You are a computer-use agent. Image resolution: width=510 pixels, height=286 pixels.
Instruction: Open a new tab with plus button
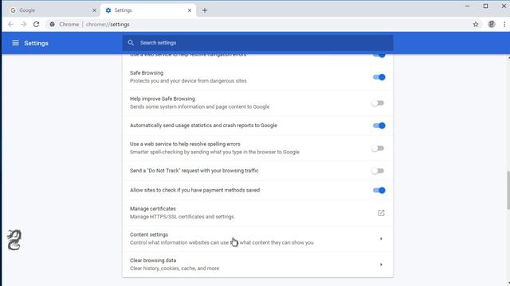tap(205, 10)
